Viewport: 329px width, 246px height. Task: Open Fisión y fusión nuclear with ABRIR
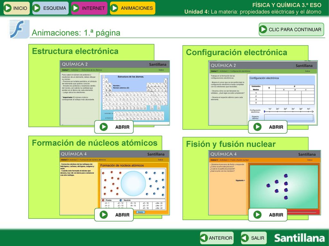point(268,215)
